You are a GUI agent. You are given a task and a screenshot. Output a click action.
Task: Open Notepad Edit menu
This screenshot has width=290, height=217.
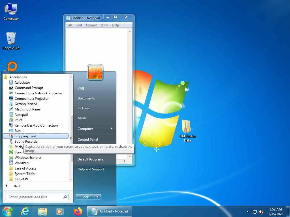click(x=79, y=25)
